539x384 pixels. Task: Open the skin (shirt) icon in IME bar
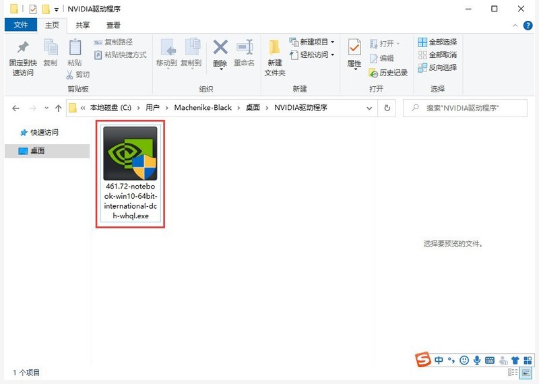515,360
